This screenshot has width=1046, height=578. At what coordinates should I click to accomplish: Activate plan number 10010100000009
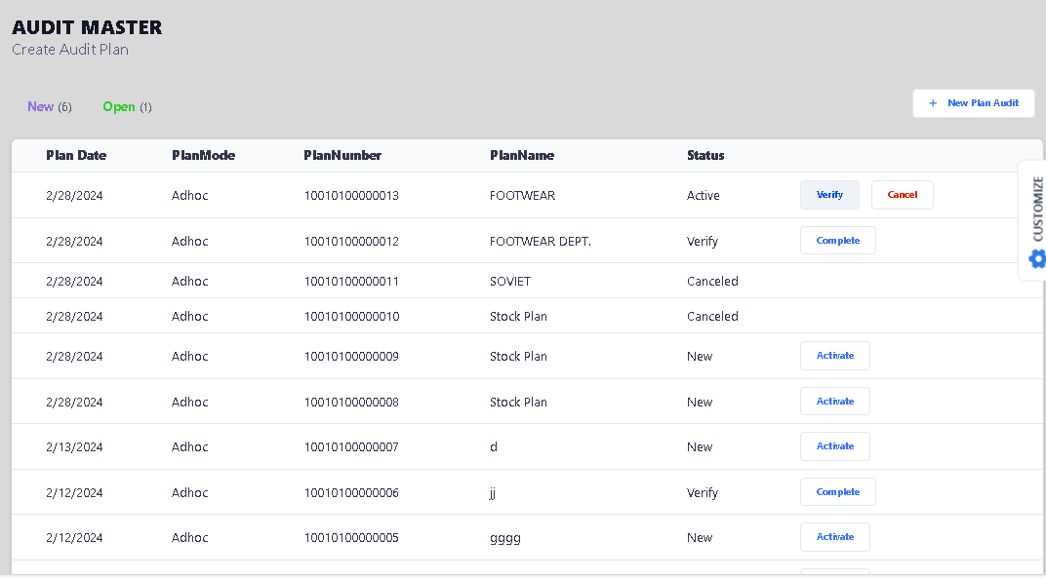pos(834,356)
